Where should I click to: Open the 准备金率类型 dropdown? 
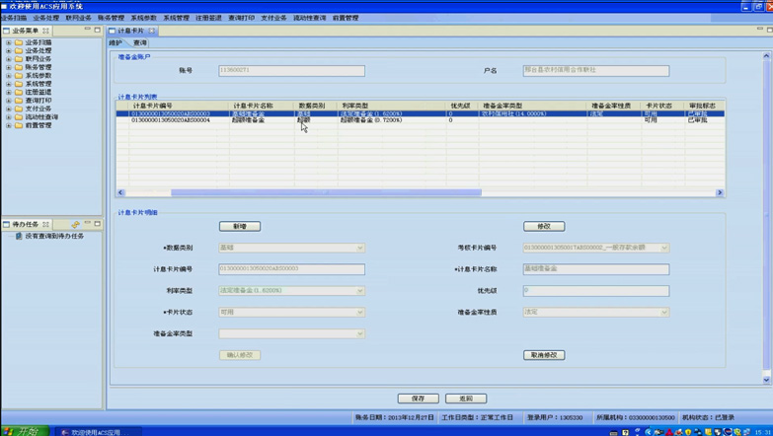[x=359, y=333]
